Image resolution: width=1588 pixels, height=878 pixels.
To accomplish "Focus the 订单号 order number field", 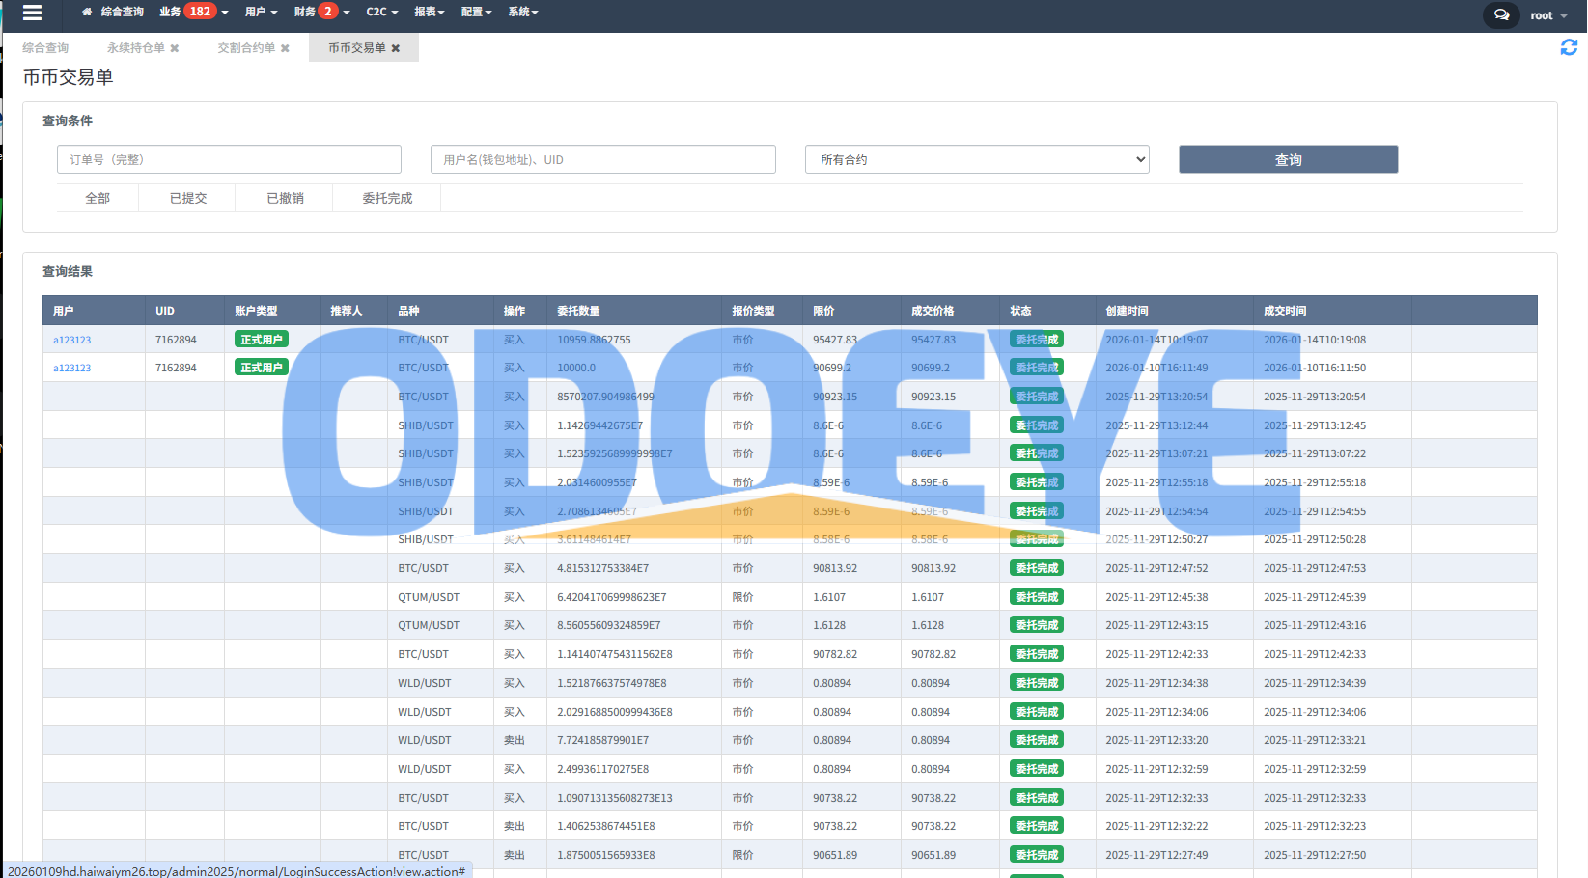I will (x=229, y=159).
